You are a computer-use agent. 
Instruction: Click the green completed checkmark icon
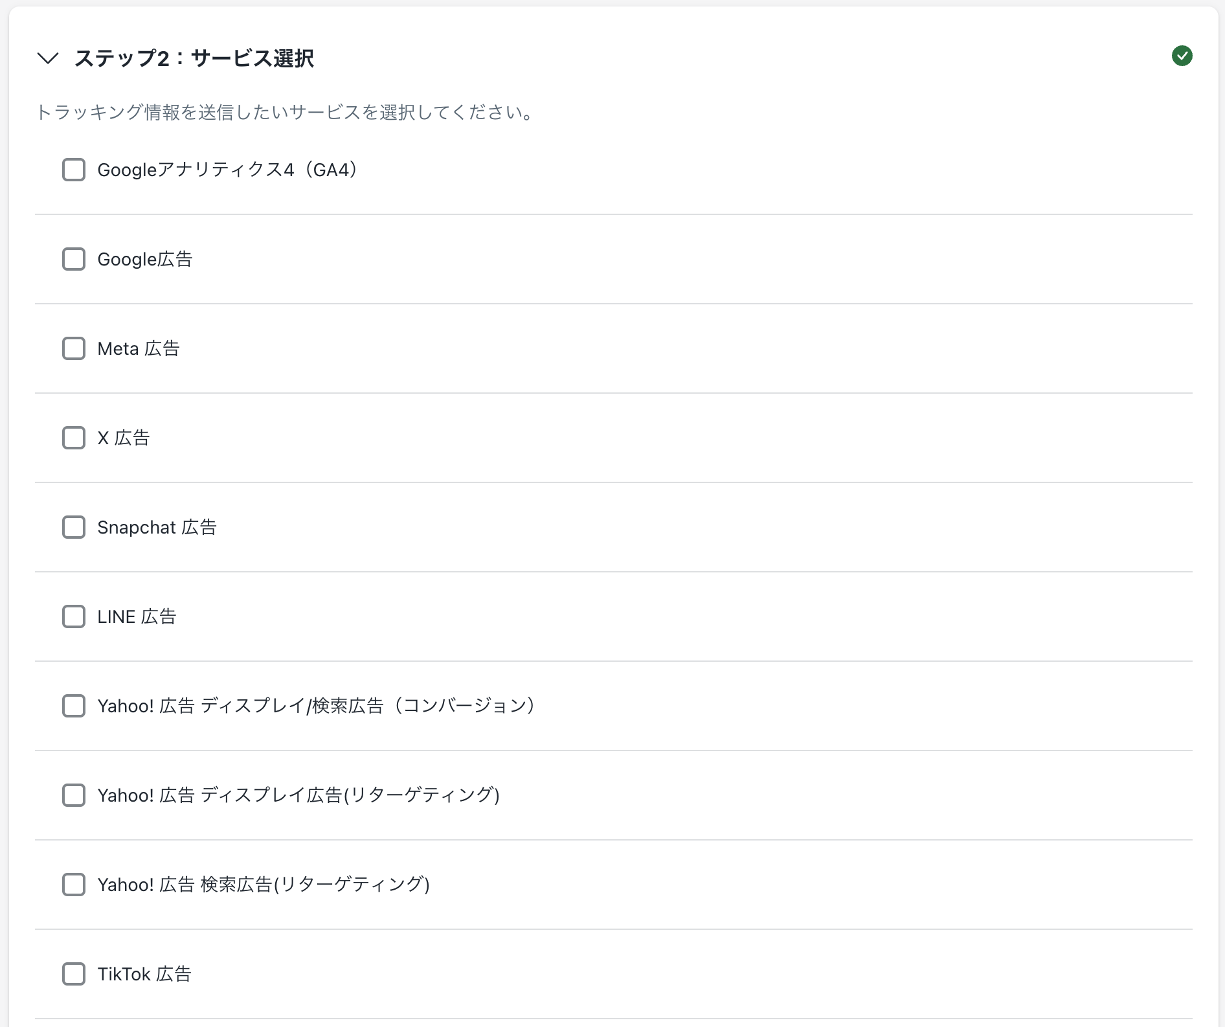[x=1182, y=56]
